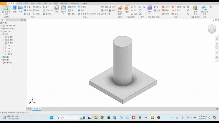This screenshot has width=219, height=123.
Task: Choose the Thread (스레드) tool
Action: tap(82, 7)
